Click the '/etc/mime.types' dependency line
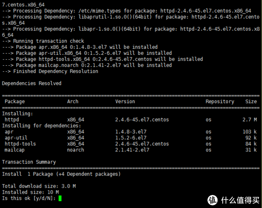Image resolution: width=262 pixels, height=208 pixels. point(127,11)
